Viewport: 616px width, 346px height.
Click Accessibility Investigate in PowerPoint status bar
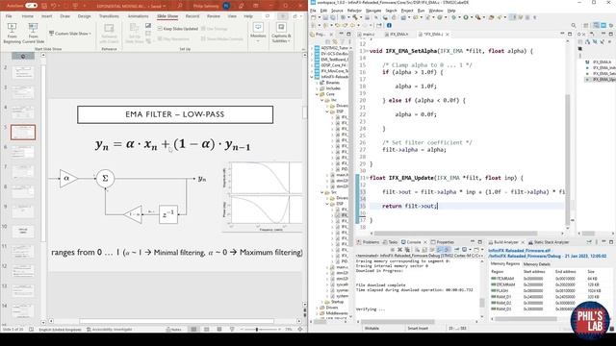[x=109, y=330]
